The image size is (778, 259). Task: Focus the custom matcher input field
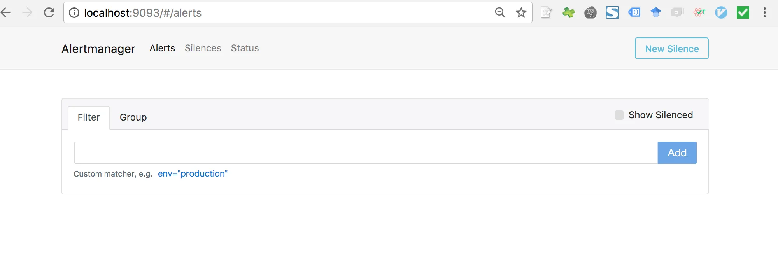(366, 153)
